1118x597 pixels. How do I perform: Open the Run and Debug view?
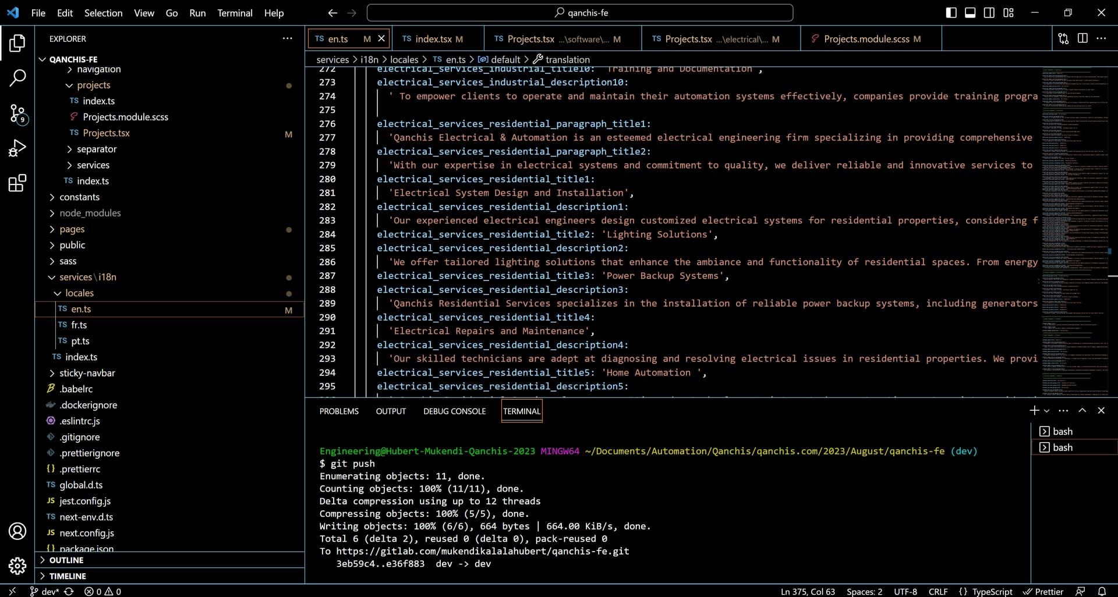point(17,148)
